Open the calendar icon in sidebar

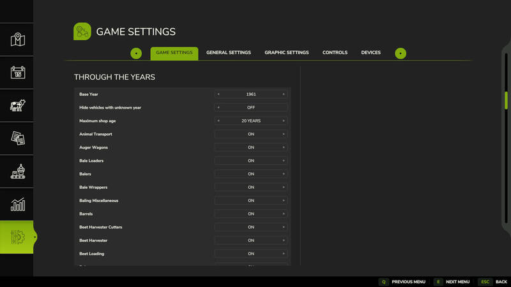[18, 72]
